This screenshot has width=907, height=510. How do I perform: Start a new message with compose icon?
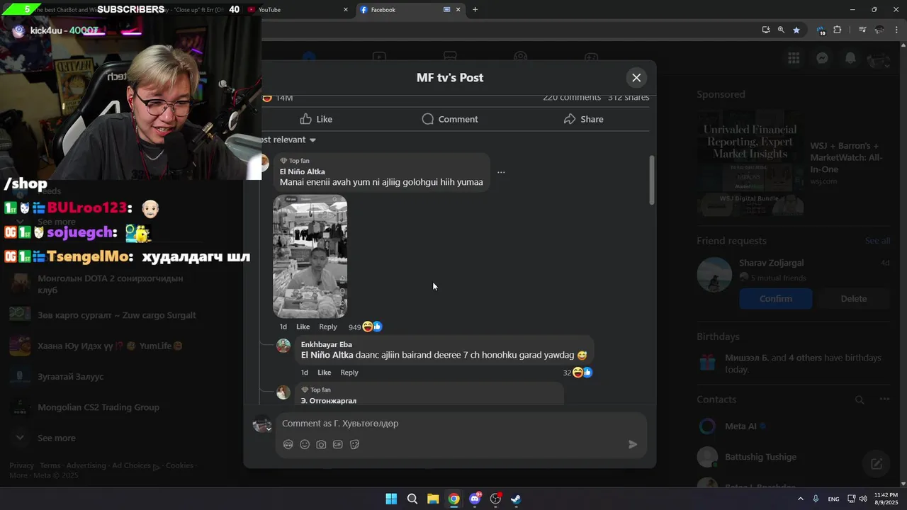tap(877, 464)
